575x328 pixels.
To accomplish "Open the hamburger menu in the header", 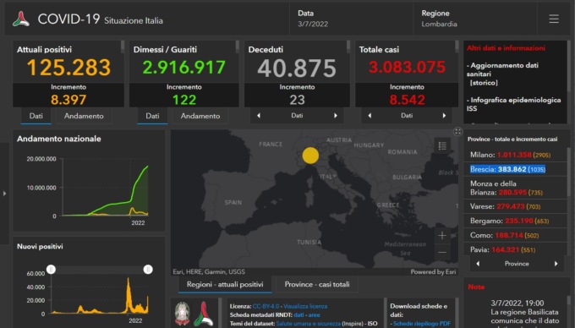I will click(x=554, y=19).
